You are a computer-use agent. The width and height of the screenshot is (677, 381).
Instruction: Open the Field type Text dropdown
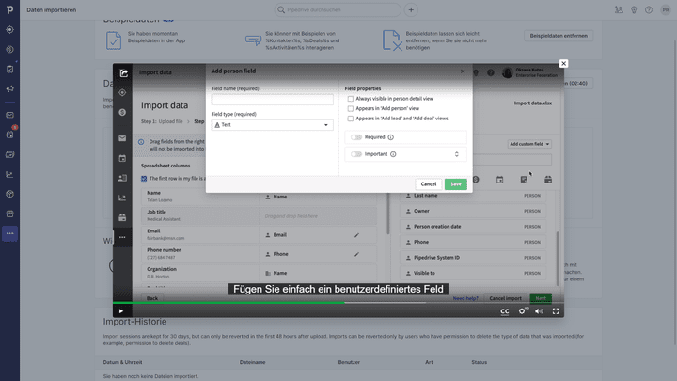(x=272, y=125)
